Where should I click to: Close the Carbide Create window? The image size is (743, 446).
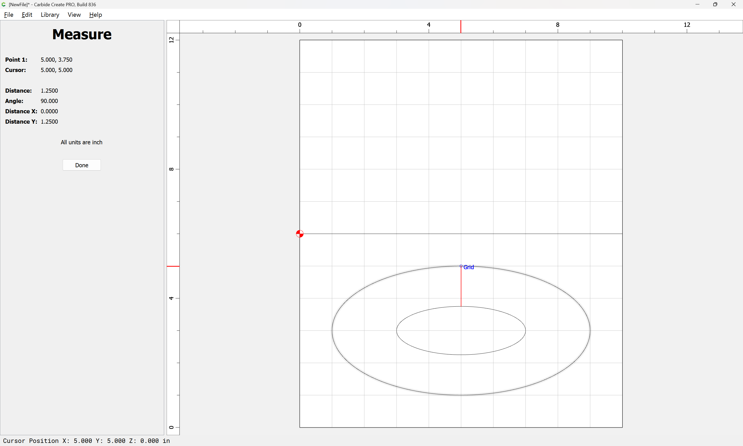pyautogui.click(x=733, y=4)
